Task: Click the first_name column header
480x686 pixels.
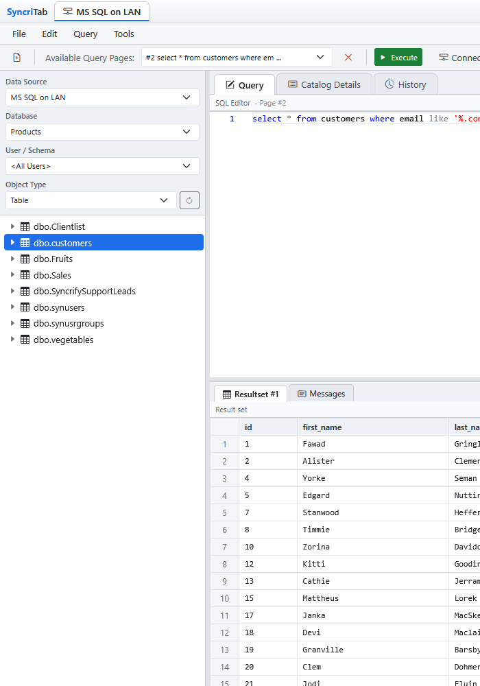Action: click(373, 427)
